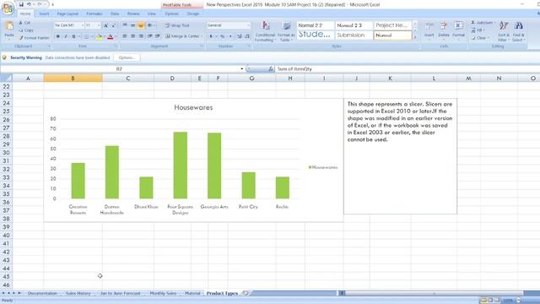Open the Delete cells menu

click(x=444, y=30)
